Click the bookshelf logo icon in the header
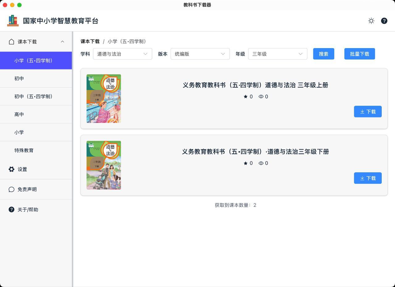 coord(13,20)
